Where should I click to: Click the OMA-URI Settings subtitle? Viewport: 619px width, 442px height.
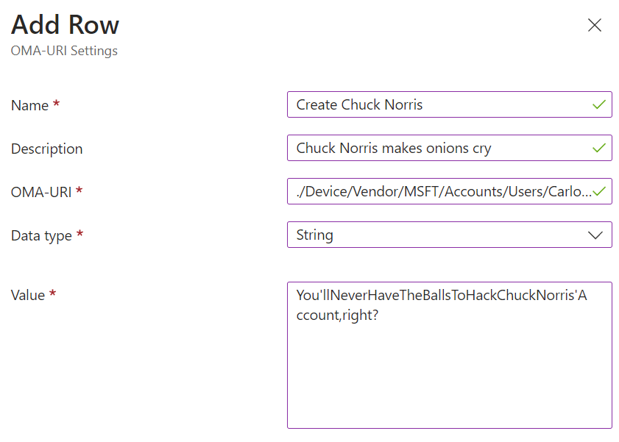(x=64, y=51)
